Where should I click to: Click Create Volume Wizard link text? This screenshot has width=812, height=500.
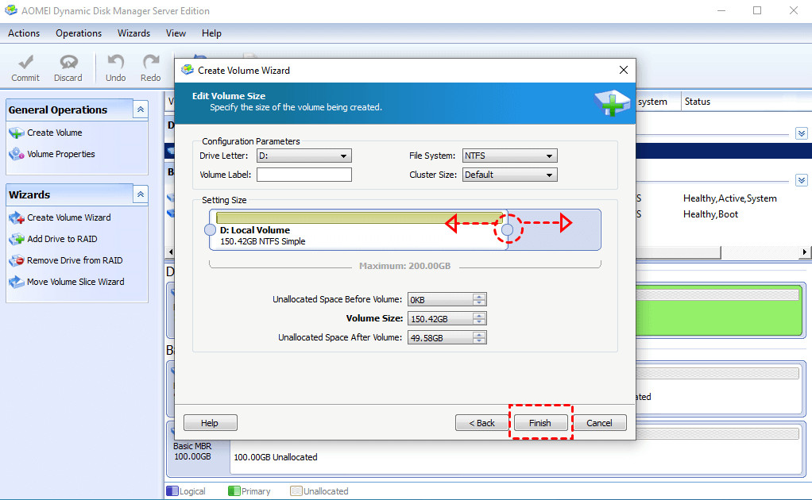pos(69,217)
